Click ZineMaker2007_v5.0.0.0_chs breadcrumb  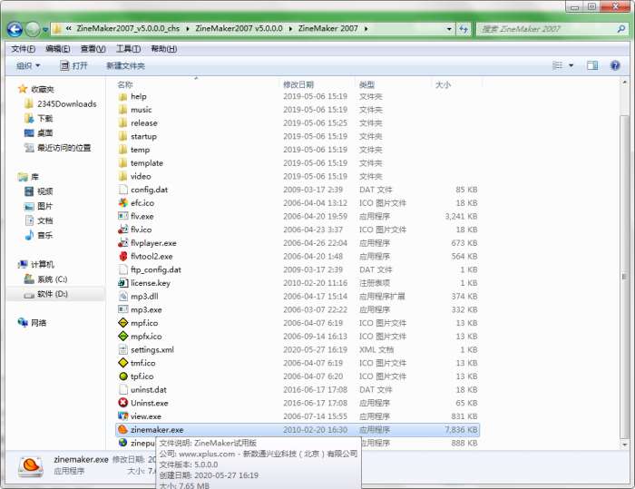[128, 29]
